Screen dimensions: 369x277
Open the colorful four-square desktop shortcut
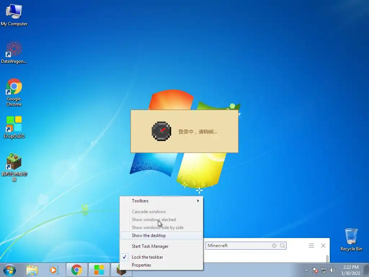click(14, 127)
